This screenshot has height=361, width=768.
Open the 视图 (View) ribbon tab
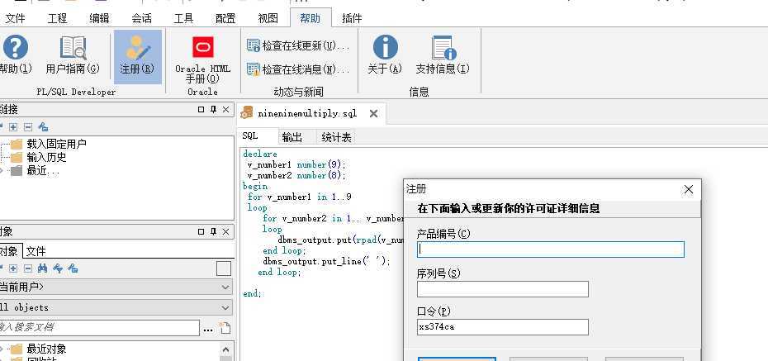click(x=268, y=19)
